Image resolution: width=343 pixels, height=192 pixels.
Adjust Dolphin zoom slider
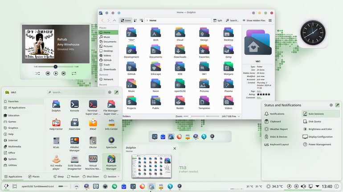189,117
